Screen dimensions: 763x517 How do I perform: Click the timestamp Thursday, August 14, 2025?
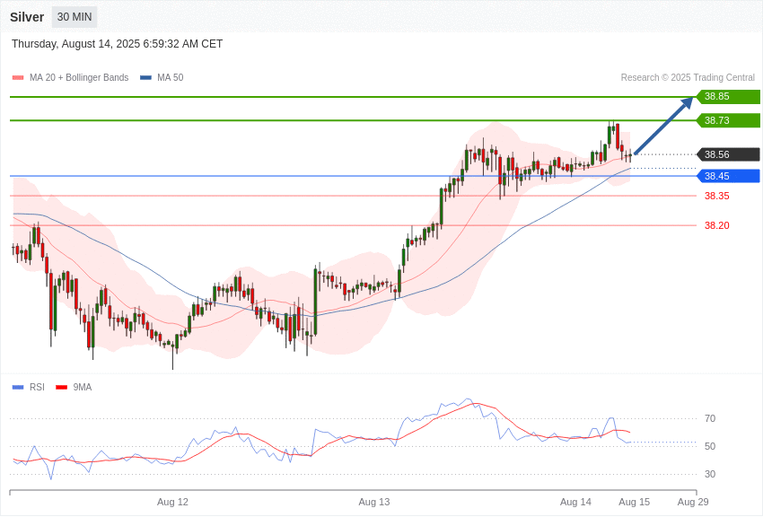[117, 44]
